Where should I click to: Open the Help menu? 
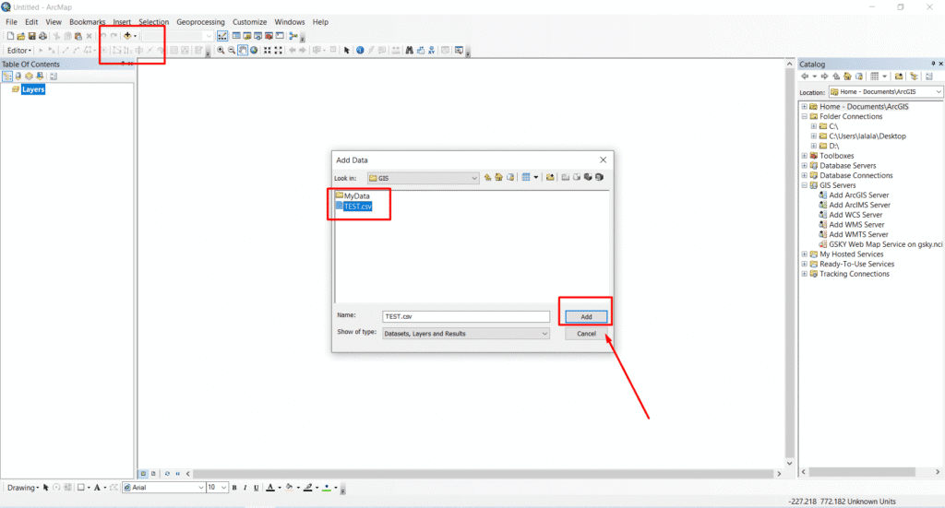320,22
